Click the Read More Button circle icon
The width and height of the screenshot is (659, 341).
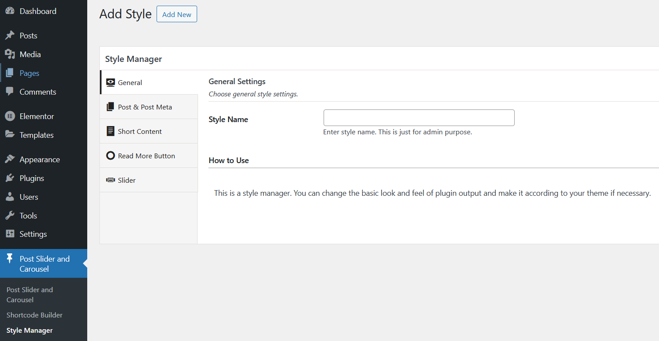(110, 156)
